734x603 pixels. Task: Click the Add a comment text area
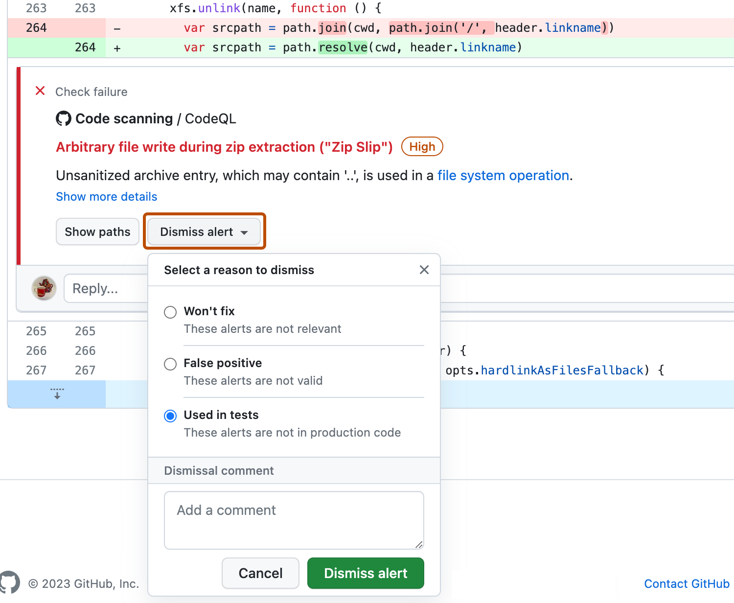point(294,520)
